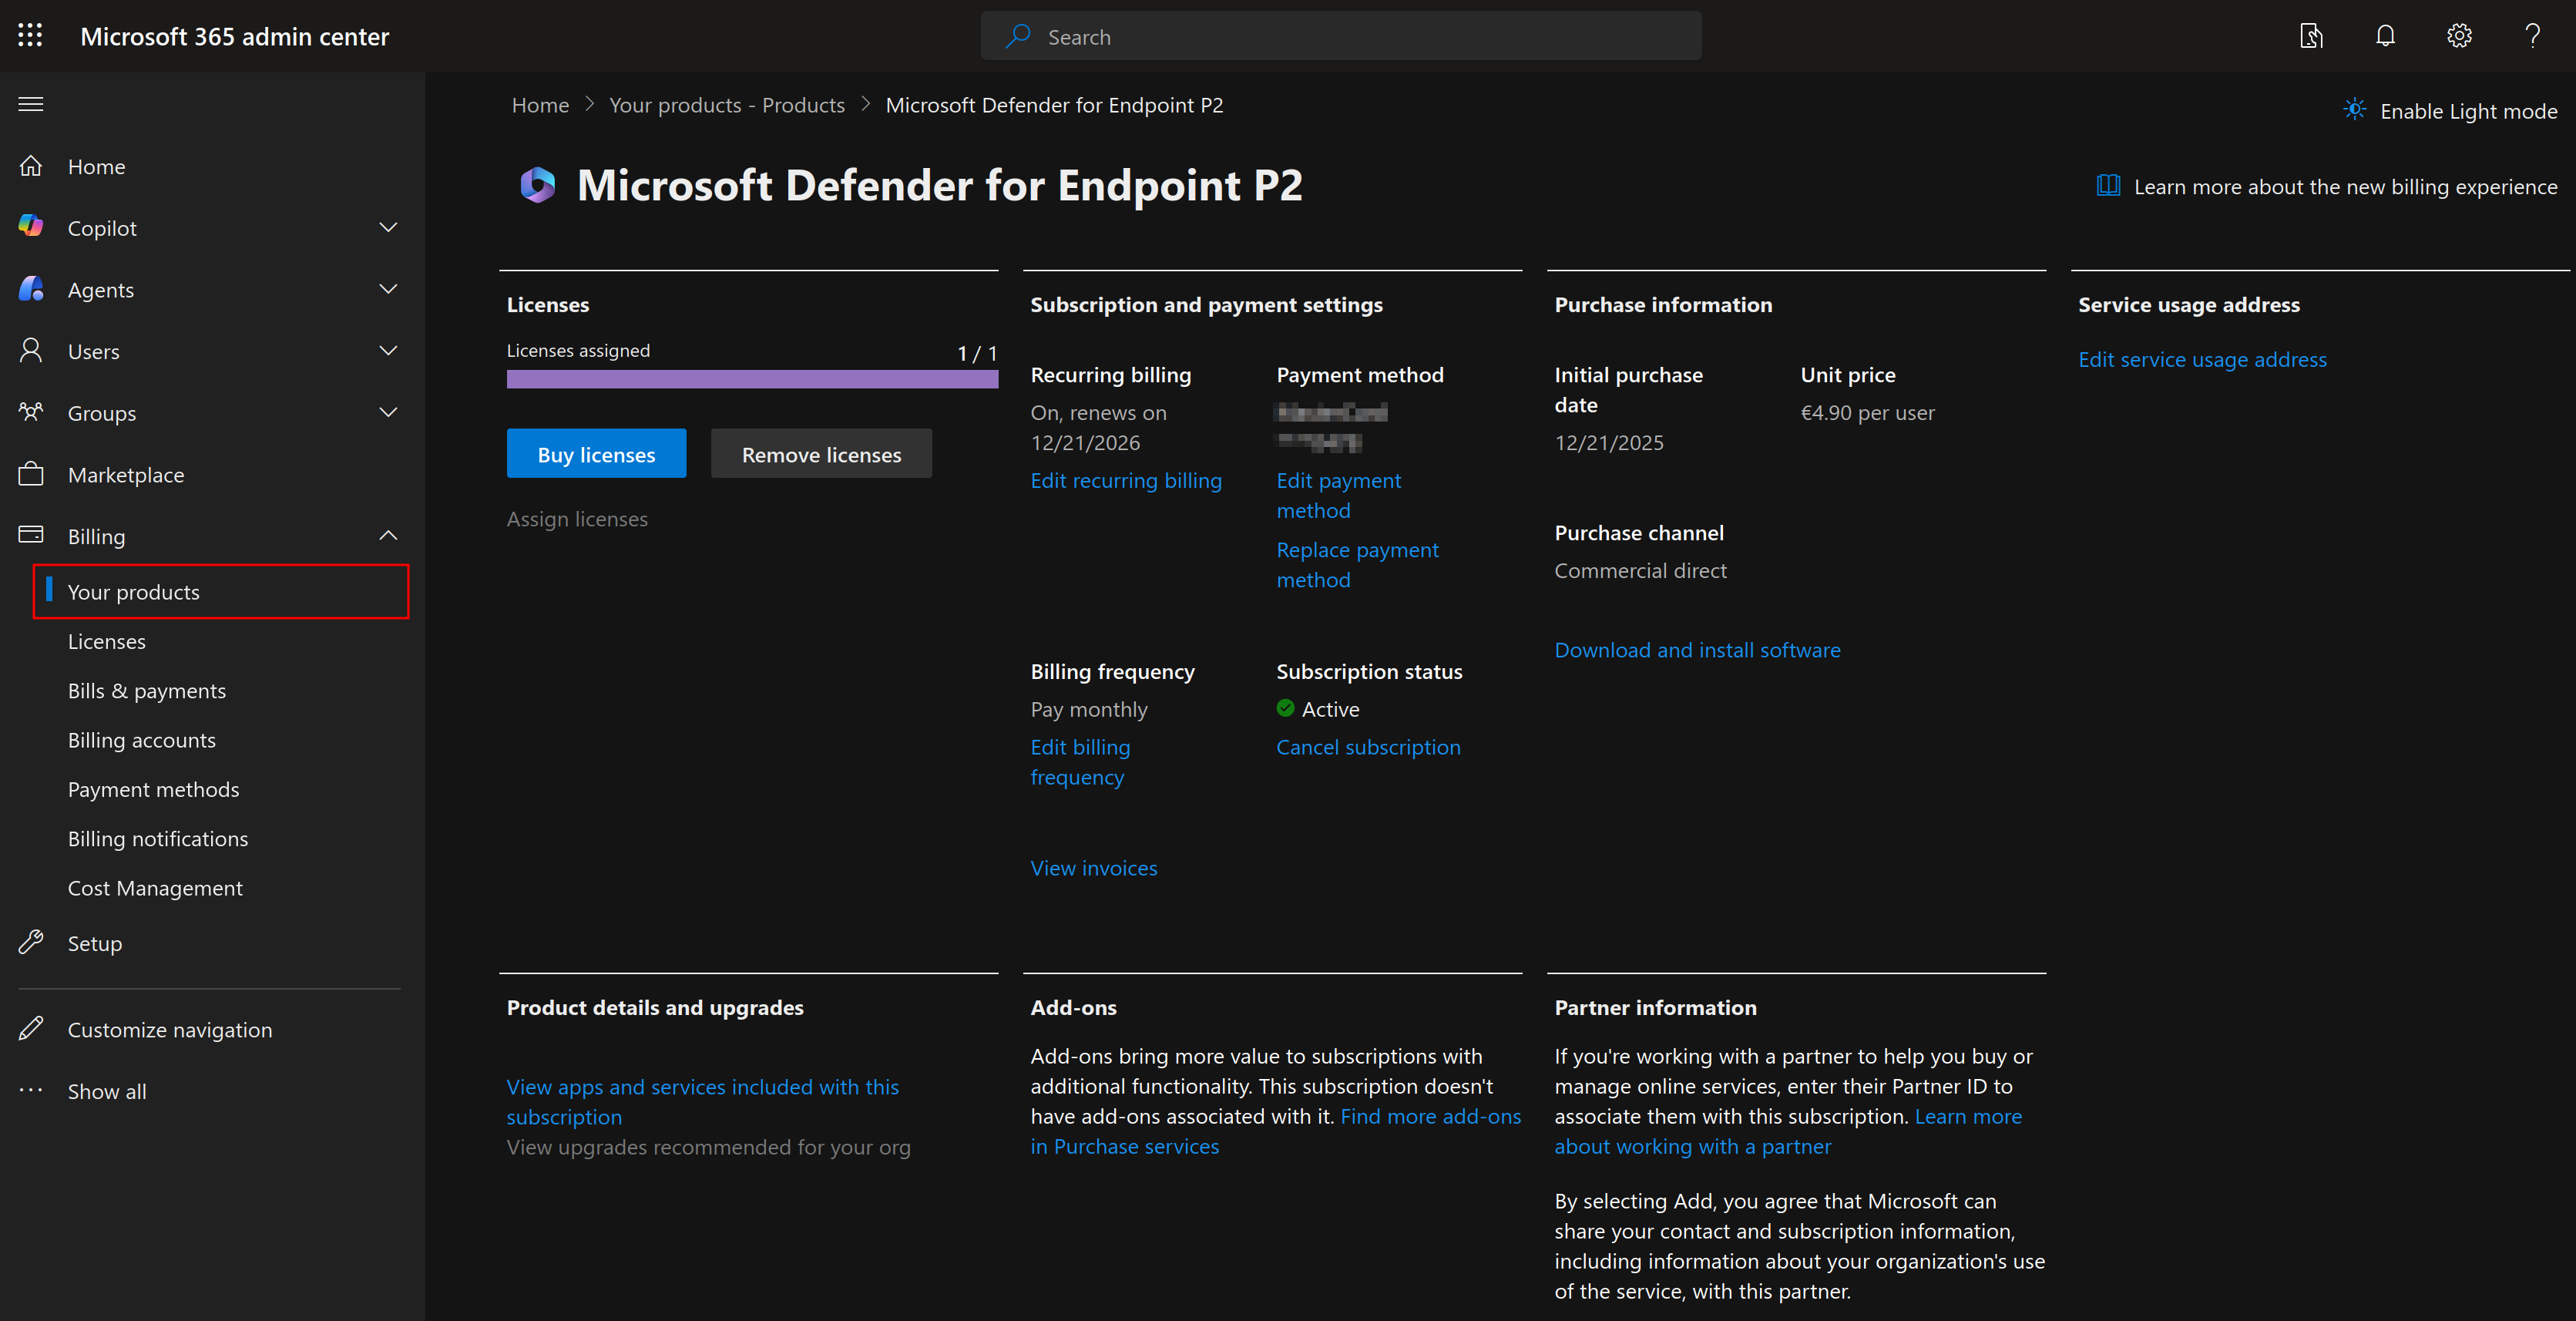Open the document feedback icon in header

tap(2311, 36)
